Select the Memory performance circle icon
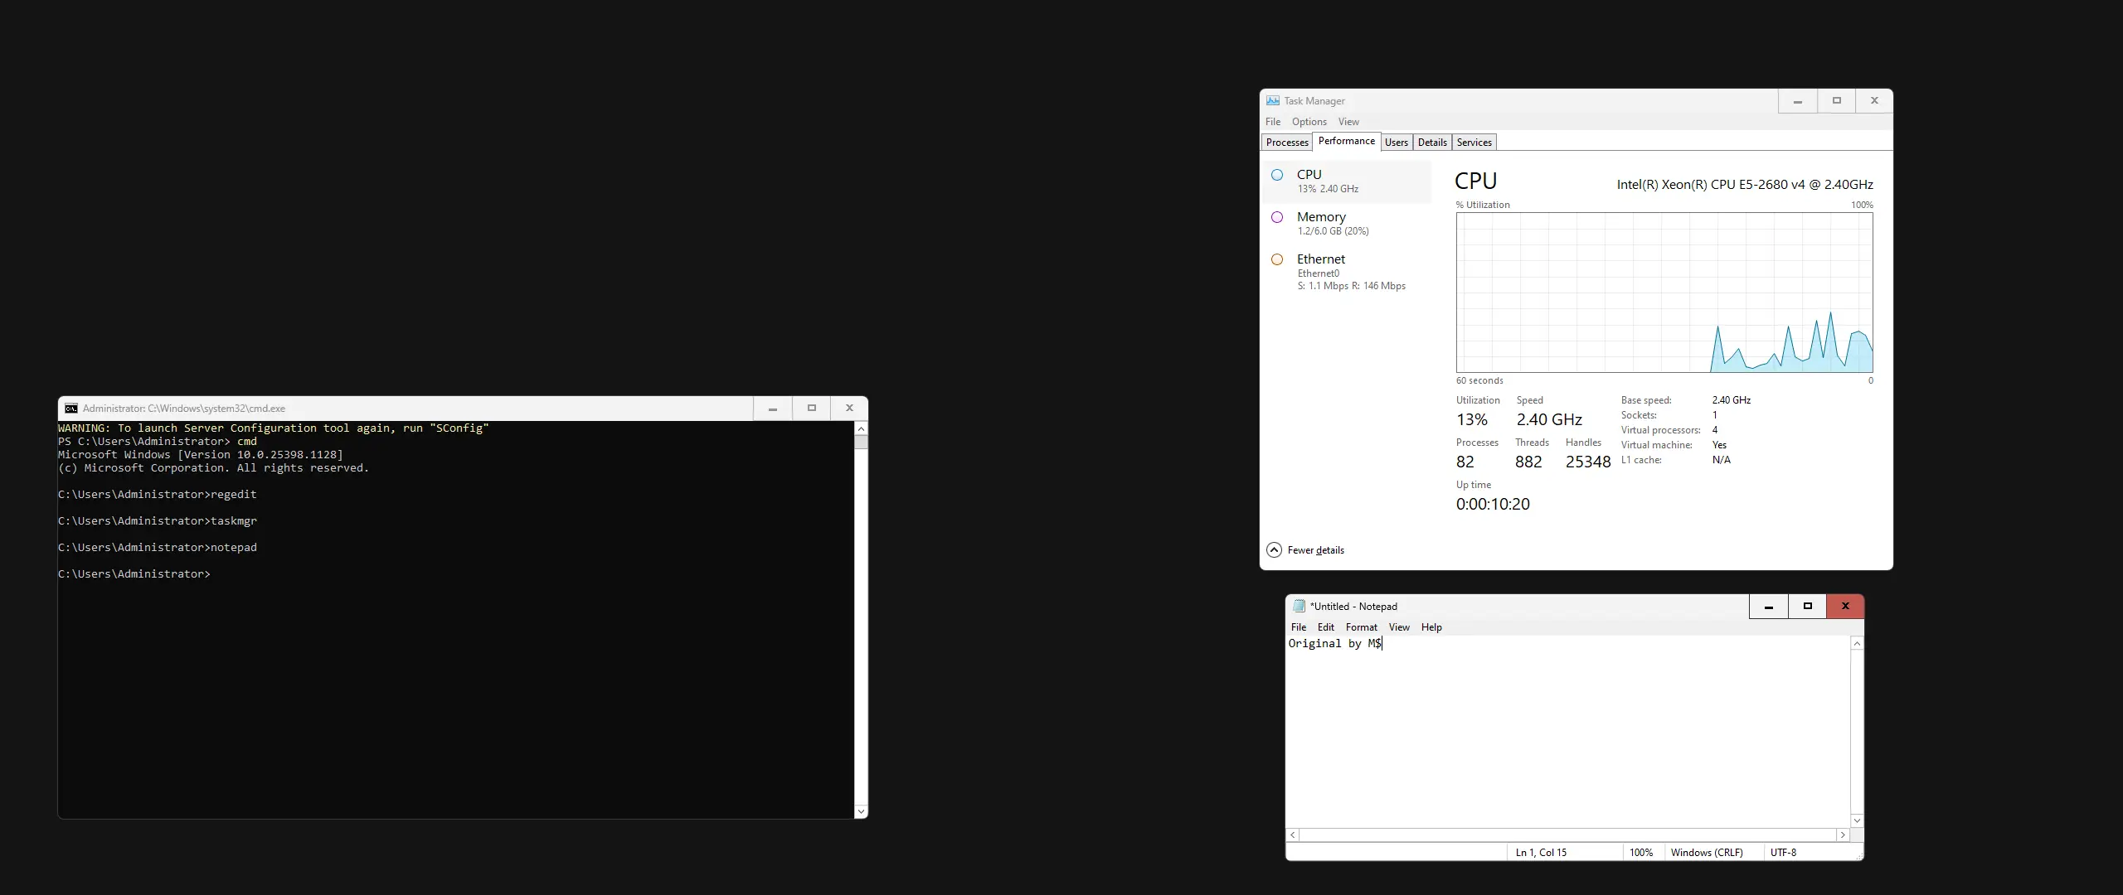2123x895 pixels. 1277,217
